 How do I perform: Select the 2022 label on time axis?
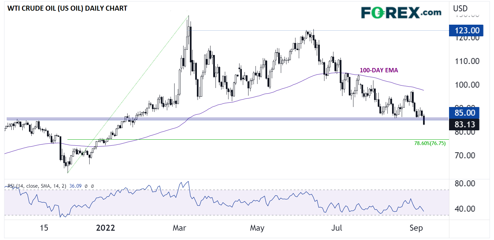pos(105,228)
